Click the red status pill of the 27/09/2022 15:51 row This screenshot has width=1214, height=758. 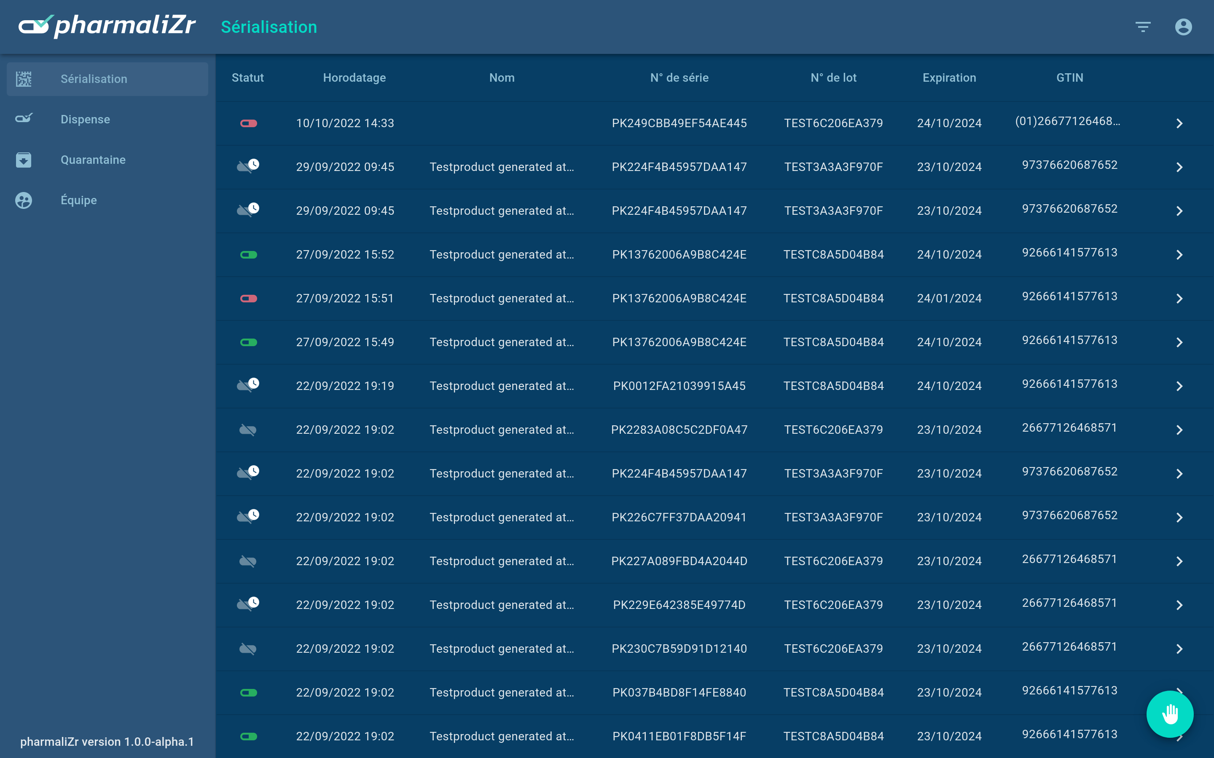pyautogui.click(x=248, y=299)
